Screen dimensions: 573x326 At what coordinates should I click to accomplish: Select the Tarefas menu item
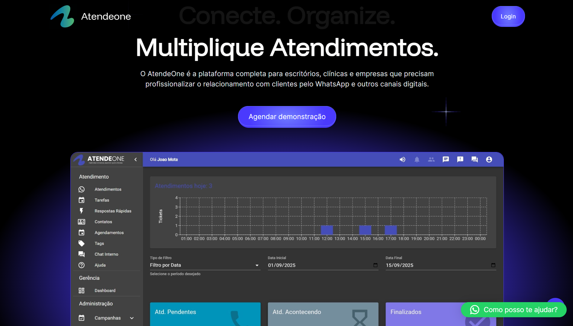101,200
